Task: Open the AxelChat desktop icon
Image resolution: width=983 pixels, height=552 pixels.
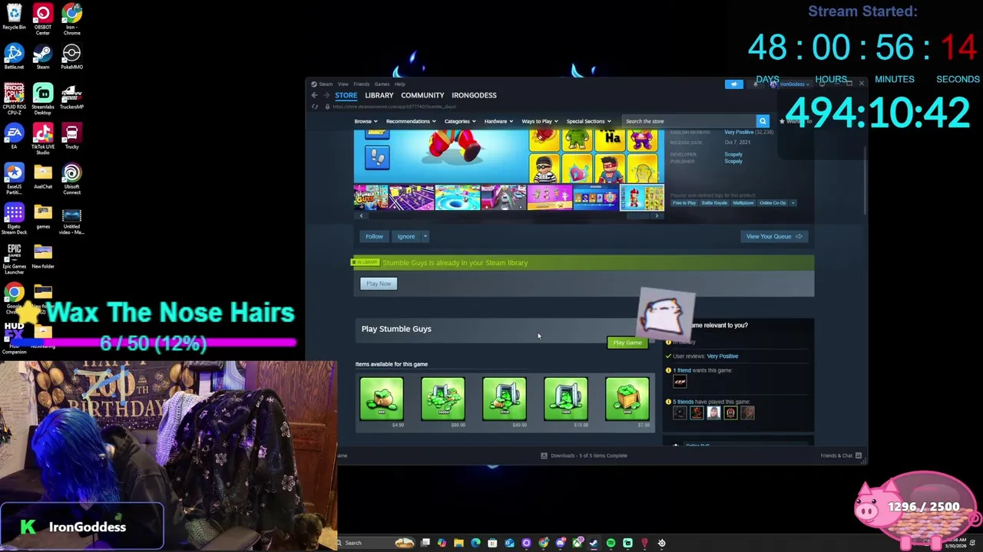Action: (43, 176)
